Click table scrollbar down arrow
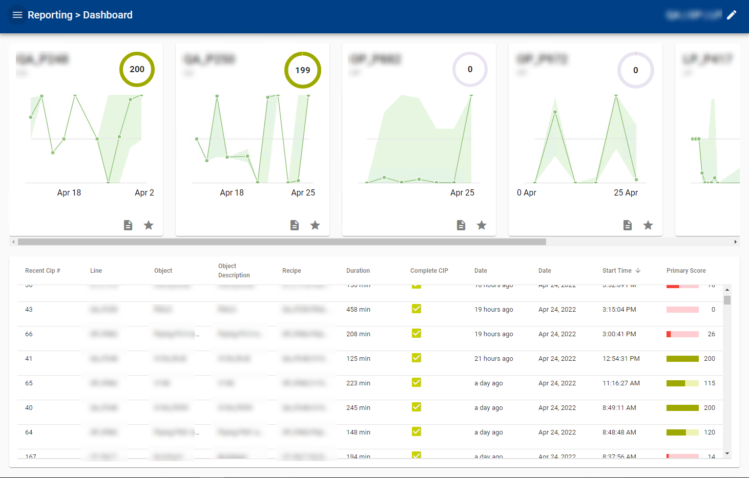This screenshot has width=749, height=478. click(x=727, y=453)
